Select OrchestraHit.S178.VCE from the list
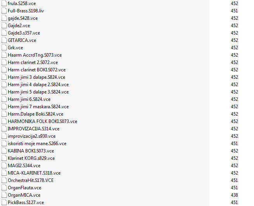254x206 pixels. tap(31, 180)
